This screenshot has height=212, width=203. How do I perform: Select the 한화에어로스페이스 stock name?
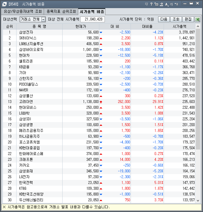(x=31, y=154)
